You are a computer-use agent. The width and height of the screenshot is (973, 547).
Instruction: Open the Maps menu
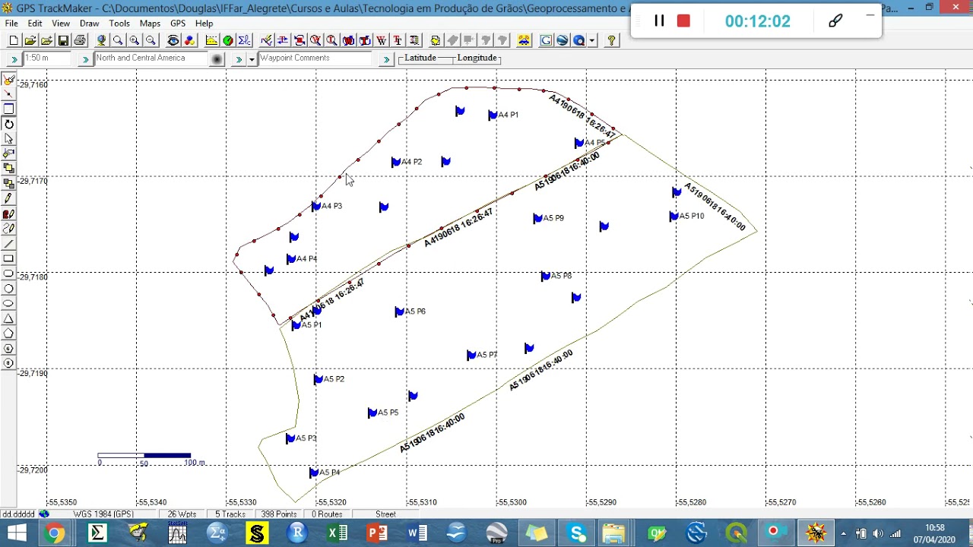click(x=150, y=24)
